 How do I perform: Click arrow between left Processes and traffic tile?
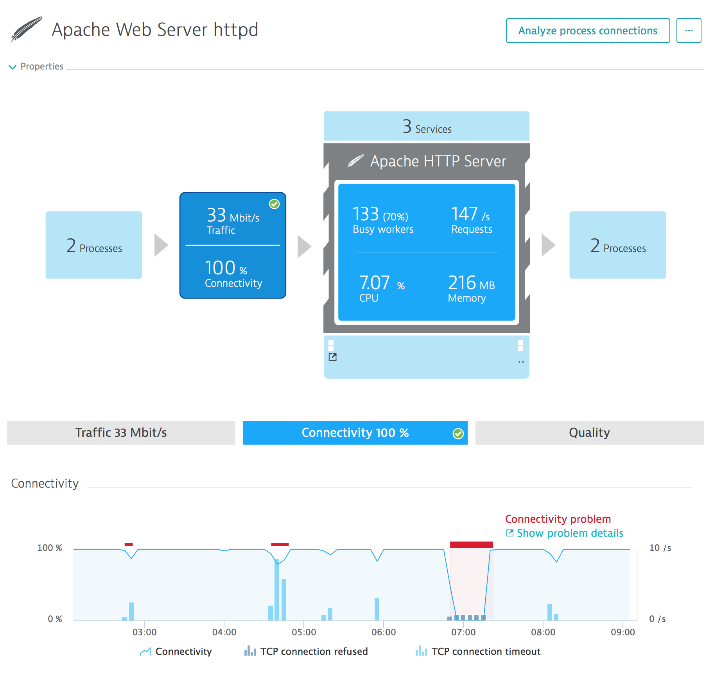[161, 245]
